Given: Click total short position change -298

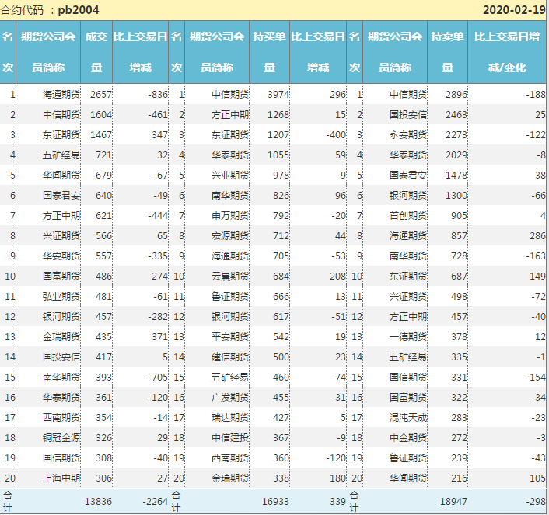Looking at the screenshot, I should pyautogui.click(x=536, y=502).
